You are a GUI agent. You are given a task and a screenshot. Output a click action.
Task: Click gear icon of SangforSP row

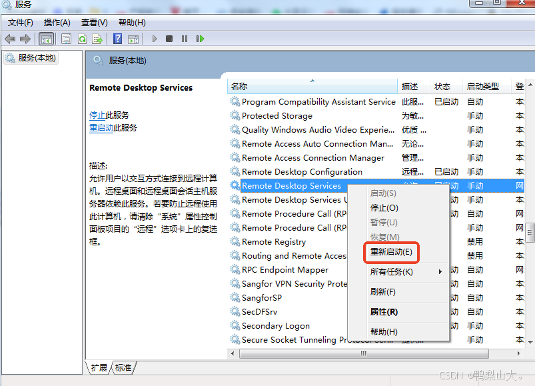pos(235,297)
